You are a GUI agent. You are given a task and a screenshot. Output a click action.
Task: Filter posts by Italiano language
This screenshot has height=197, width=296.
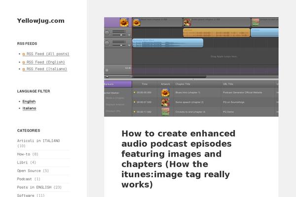point(29,108)
